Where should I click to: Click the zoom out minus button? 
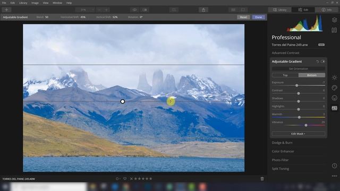(99, 10)
